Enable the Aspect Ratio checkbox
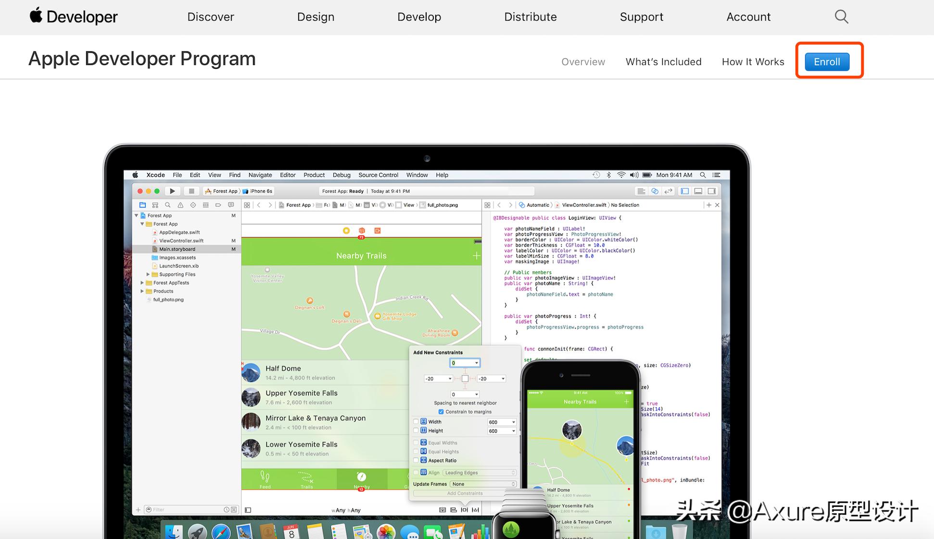Screen dimensions: 934x539 point(416,460)
